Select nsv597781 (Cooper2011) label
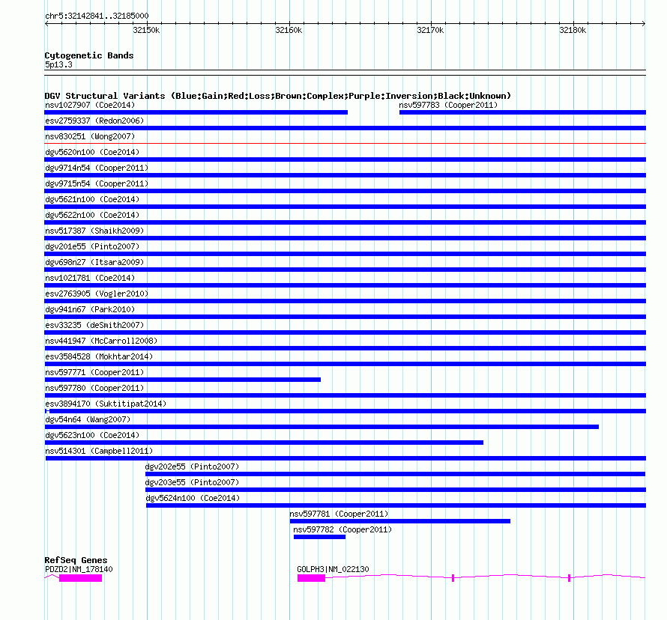The image size is (667, 620). click(x=339, y=514)
